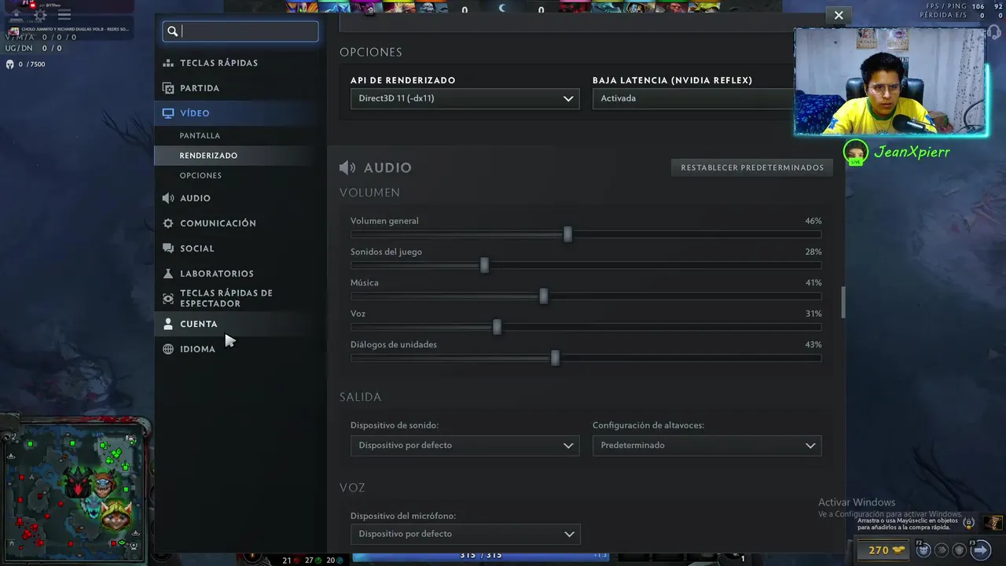Select the Opciones sub-item under Vídeo
The image size is (1006, 566).
click(x=240, y=175)
